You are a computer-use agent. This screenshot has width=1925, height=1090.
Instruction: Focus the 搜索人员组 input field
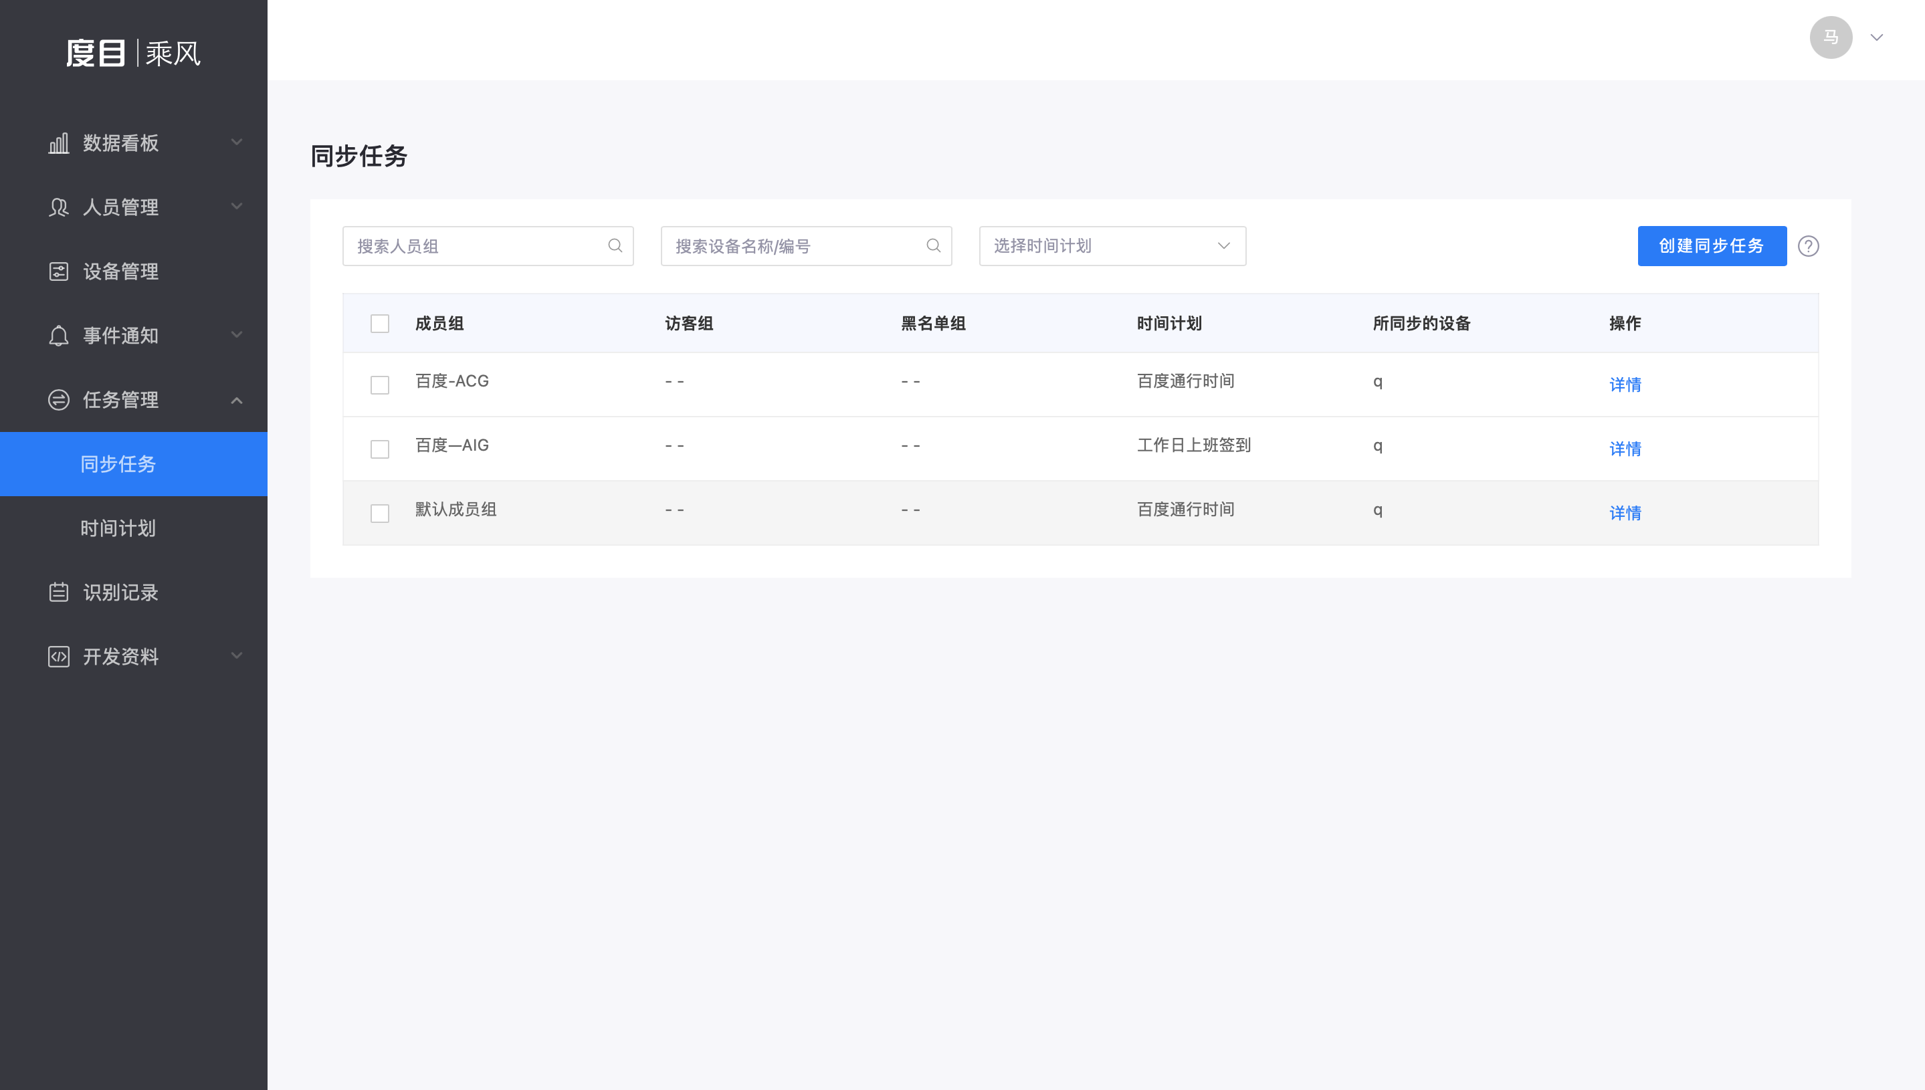pyautogui.click(x=488, y=245)
